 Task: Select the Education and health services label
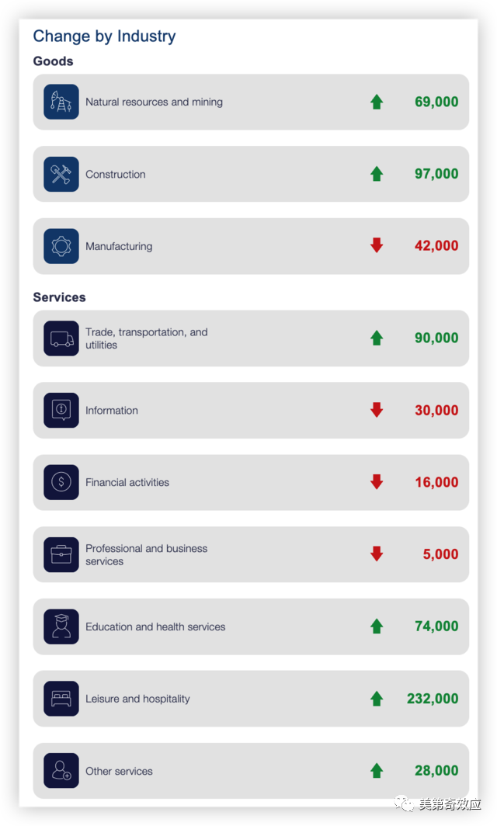pyautogui.click(x=155, y=626)
